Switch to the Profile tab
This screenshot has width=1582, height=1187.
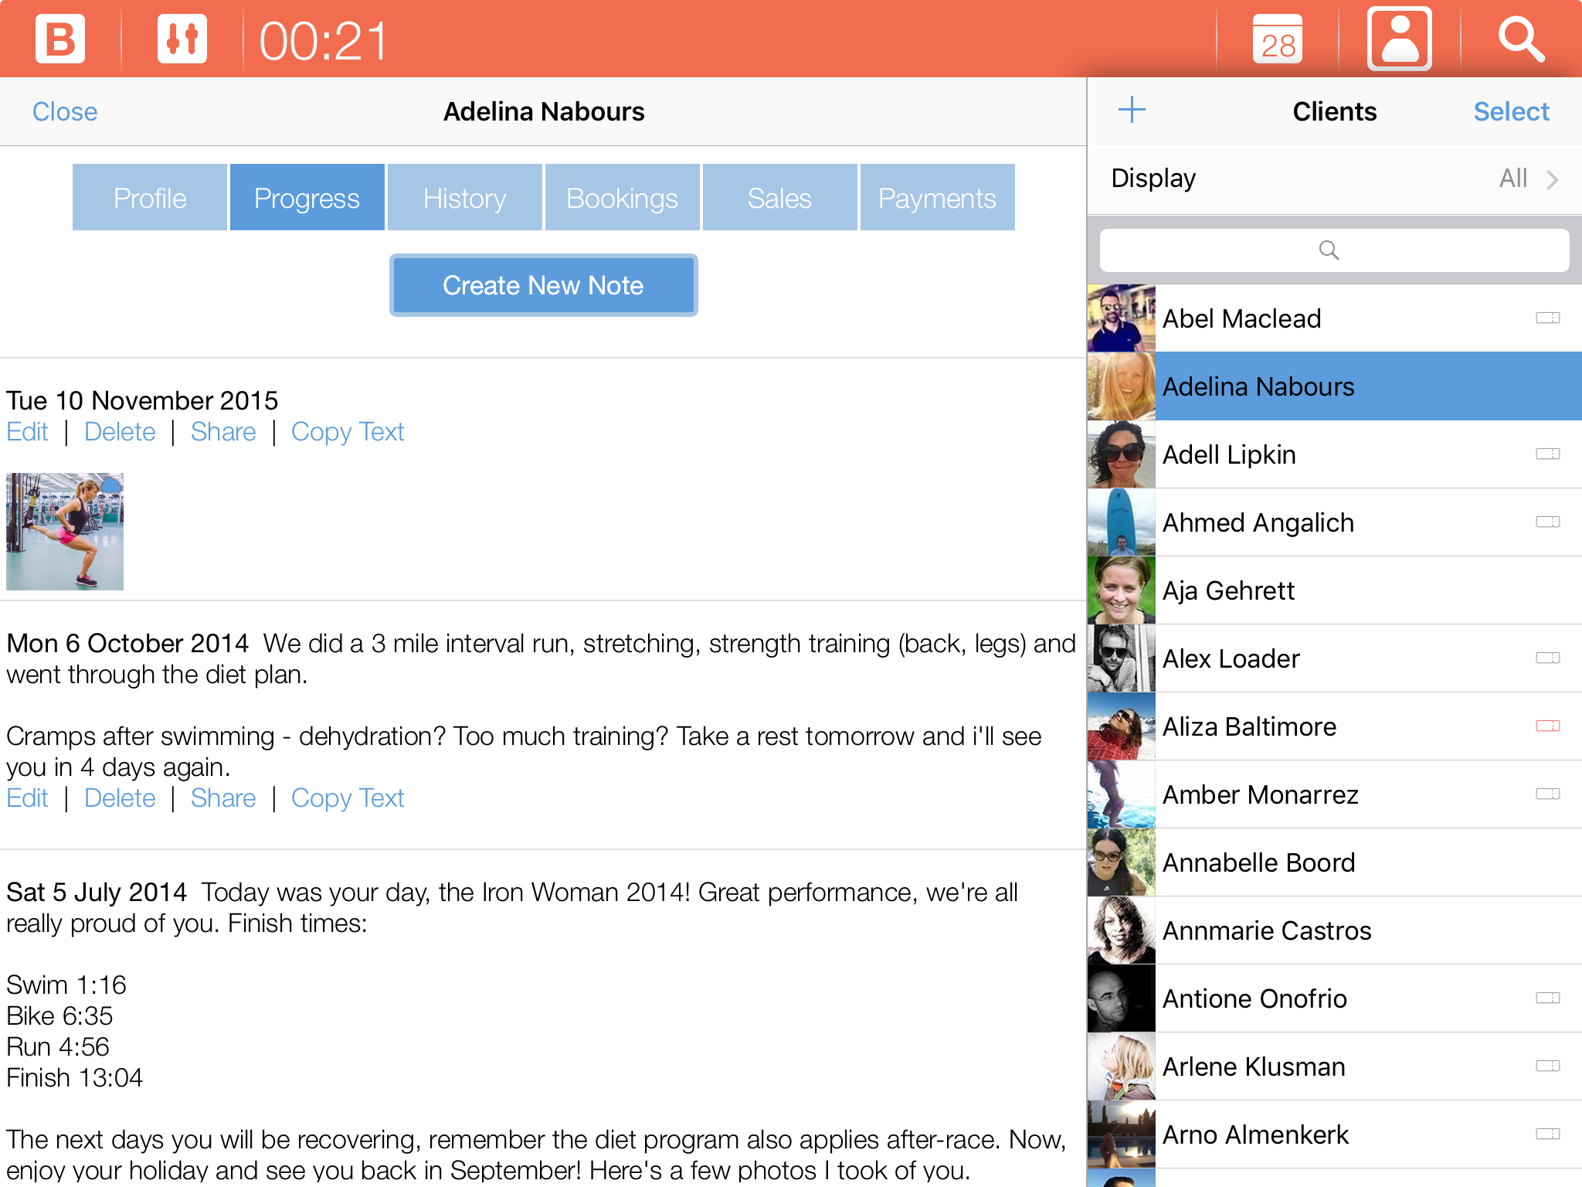click(x=150, y=198)
